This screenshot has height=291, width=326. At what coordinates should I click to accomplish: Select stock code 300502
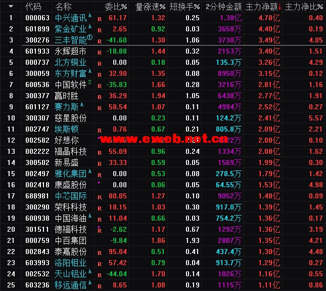[37, 163]
